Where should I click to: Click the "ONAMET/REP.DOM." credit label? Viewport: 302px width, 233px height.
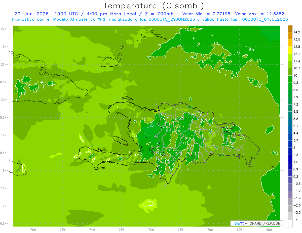[266, 223]
